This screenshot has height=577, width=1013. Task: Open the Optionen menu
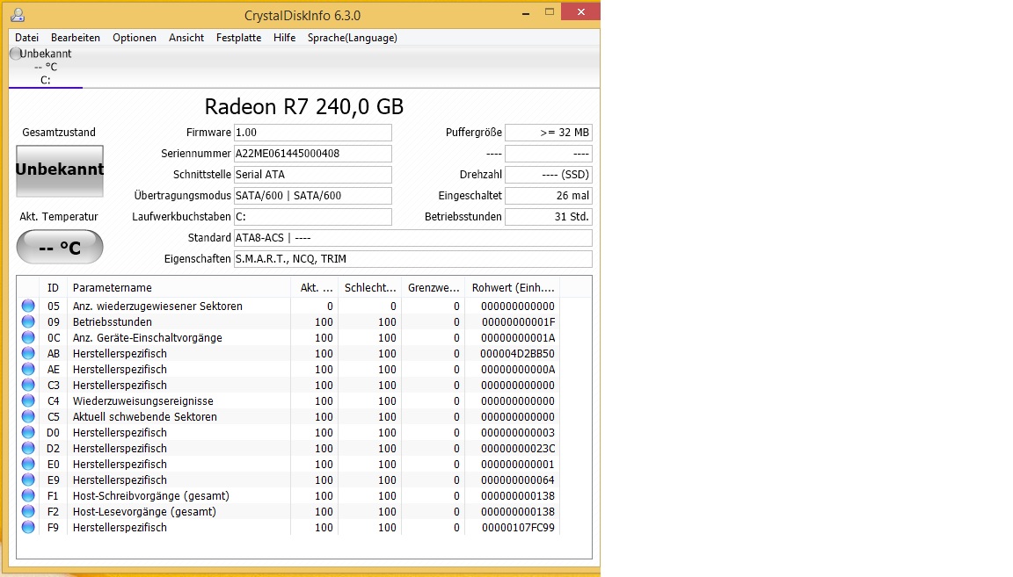tap(135, 38)
